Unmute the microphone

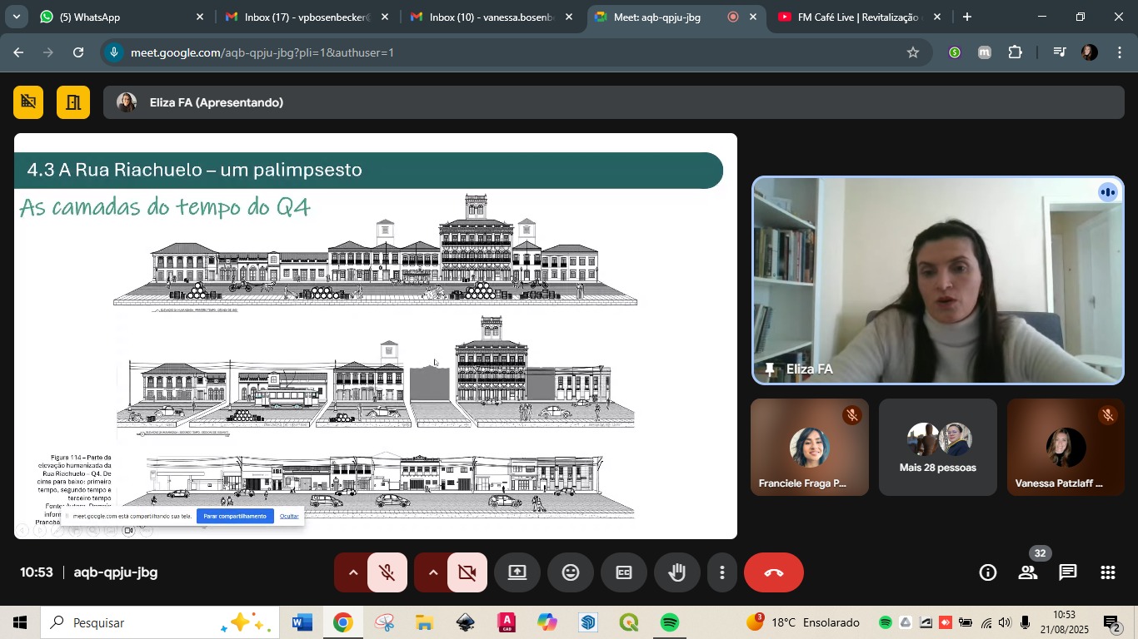[x=387, y=572]
